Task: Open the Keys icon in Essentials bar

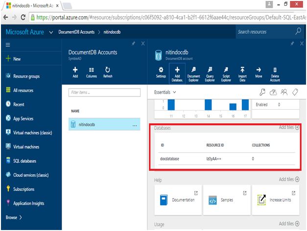Action: pyautogui.click(x=262, y=92)
